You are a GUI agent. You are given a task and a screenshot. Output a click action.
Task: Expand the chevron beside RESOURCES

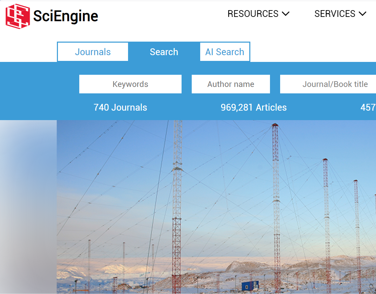click(x=286, y=14)
